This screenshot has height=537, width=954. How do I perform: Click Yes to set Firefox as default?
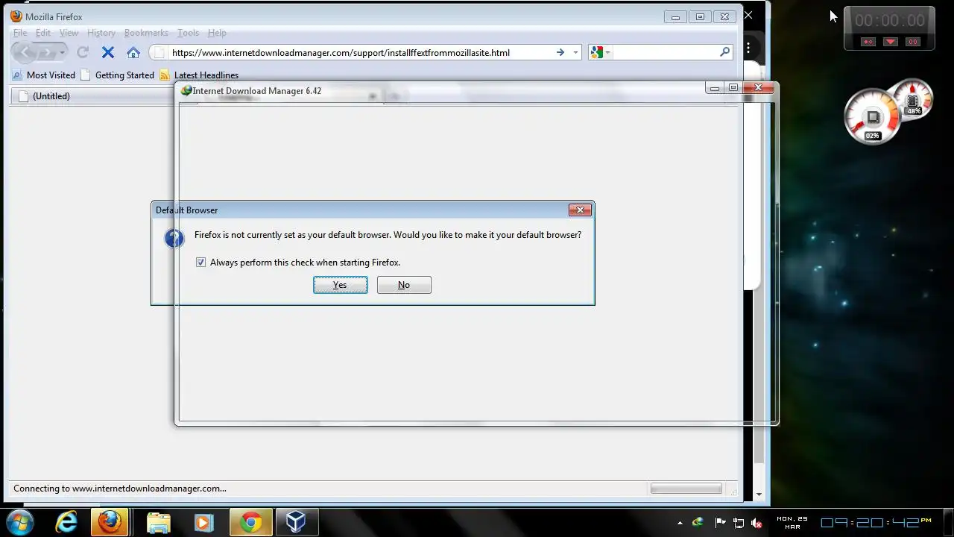pos(340,285)
